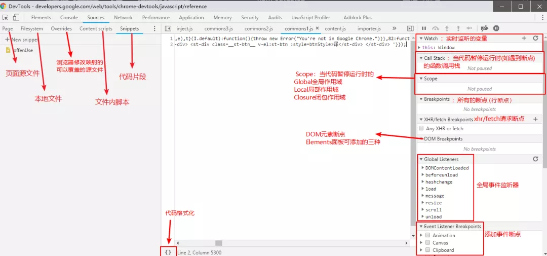The image size is (547, 256).
Task: Switch navigator to Filesystem tab
Action: pos(32,28)
